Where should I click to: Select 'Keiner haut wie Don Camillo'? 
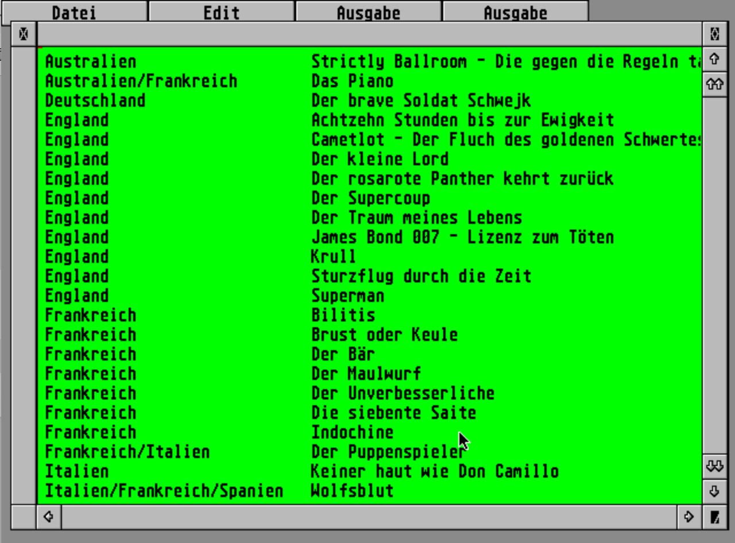coord(435,471)
